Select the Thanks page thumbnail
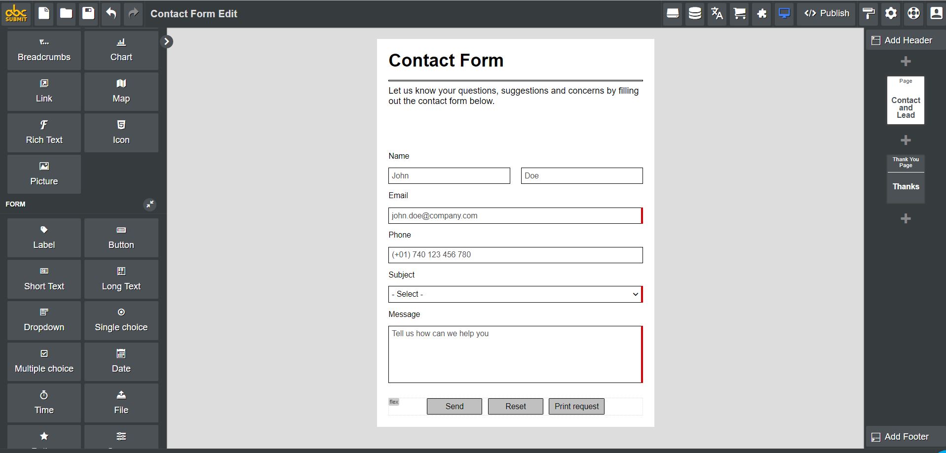Viewport: 946px width, 453px height. pos(906,179)
